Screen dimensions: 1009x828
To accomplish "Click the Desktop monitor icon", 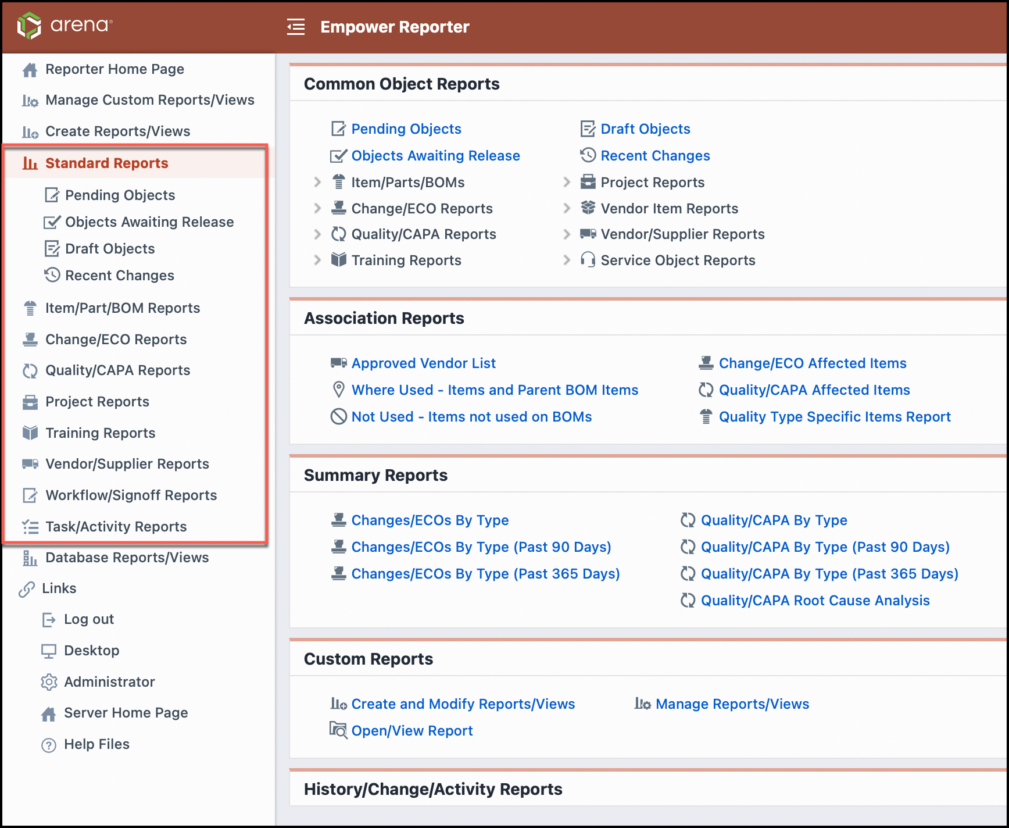I will tap(49, 651).
